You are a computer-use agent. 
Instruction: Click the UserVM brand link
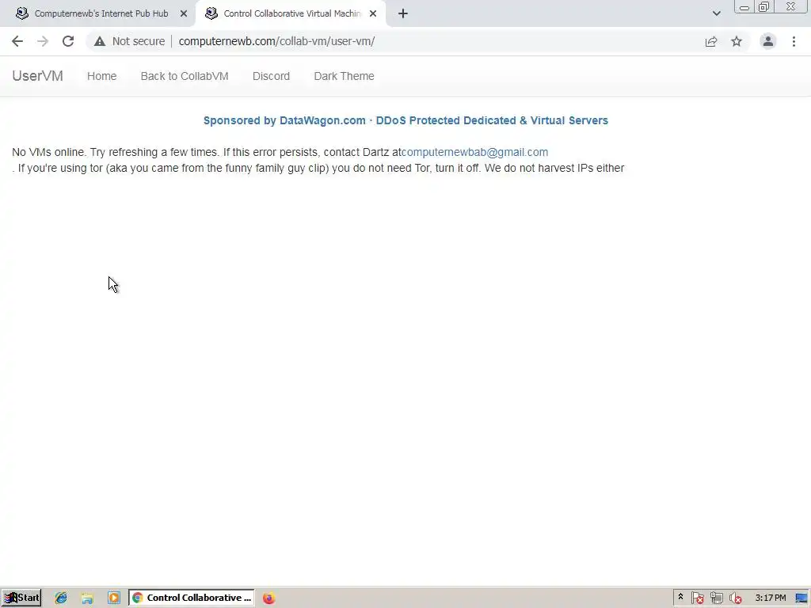(x=37, y=76)
